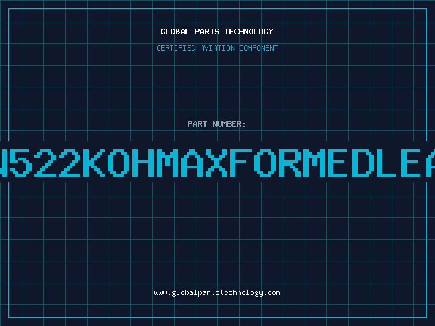
Task: Select the letter X in the large part number
Action: 216,162
